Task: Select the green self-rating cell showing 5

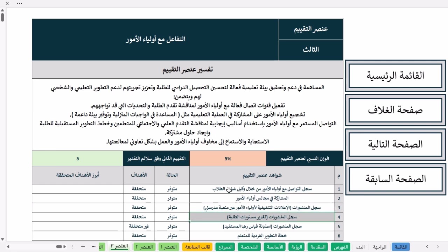Action: click(x=77, y=159)
